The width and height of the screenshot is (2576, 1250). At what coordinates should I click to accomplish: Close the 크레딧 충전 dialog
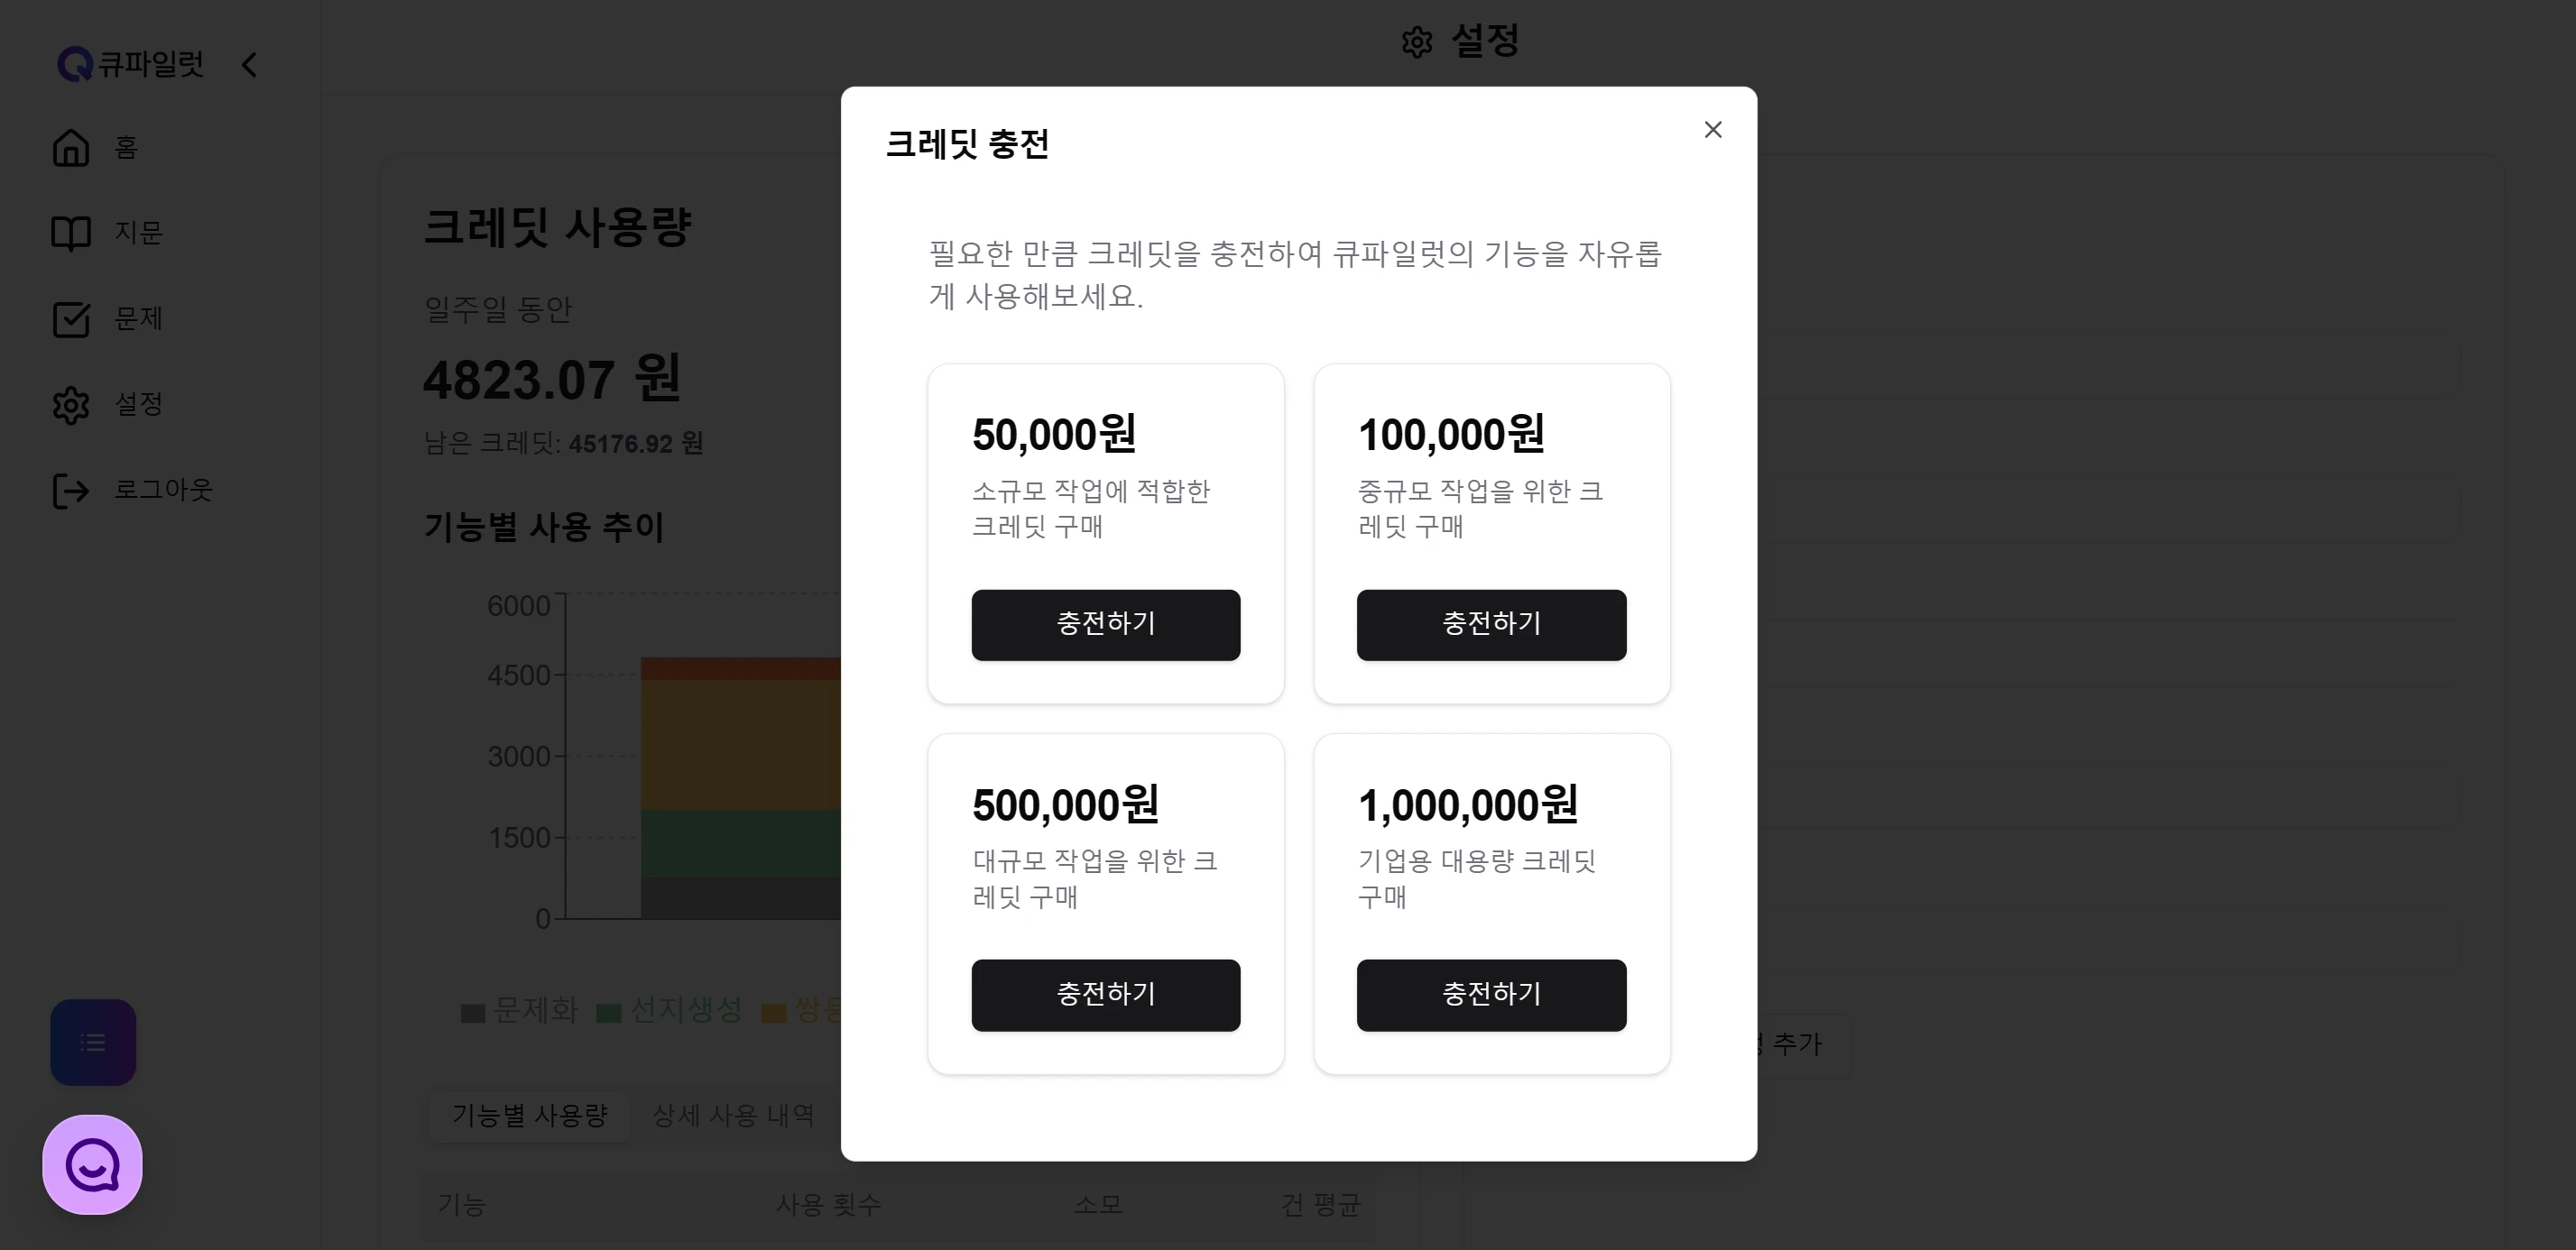tap(1712, 130)
